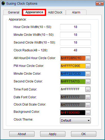Open color picker for Minute Circle Color
Viewport: 105px width, 140px height.
88,74
